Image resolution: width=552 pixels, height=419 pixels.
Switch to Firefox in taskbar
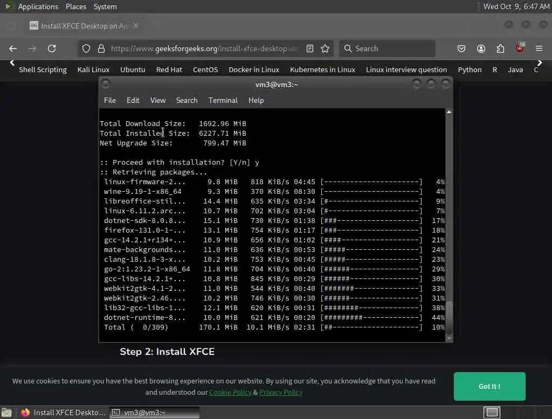pyautogui.click(x=63, y=413)
